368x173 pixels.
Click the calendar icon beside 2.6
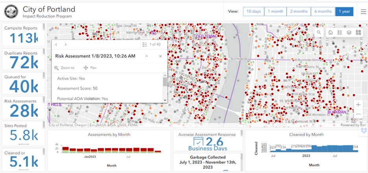point(199,142)
